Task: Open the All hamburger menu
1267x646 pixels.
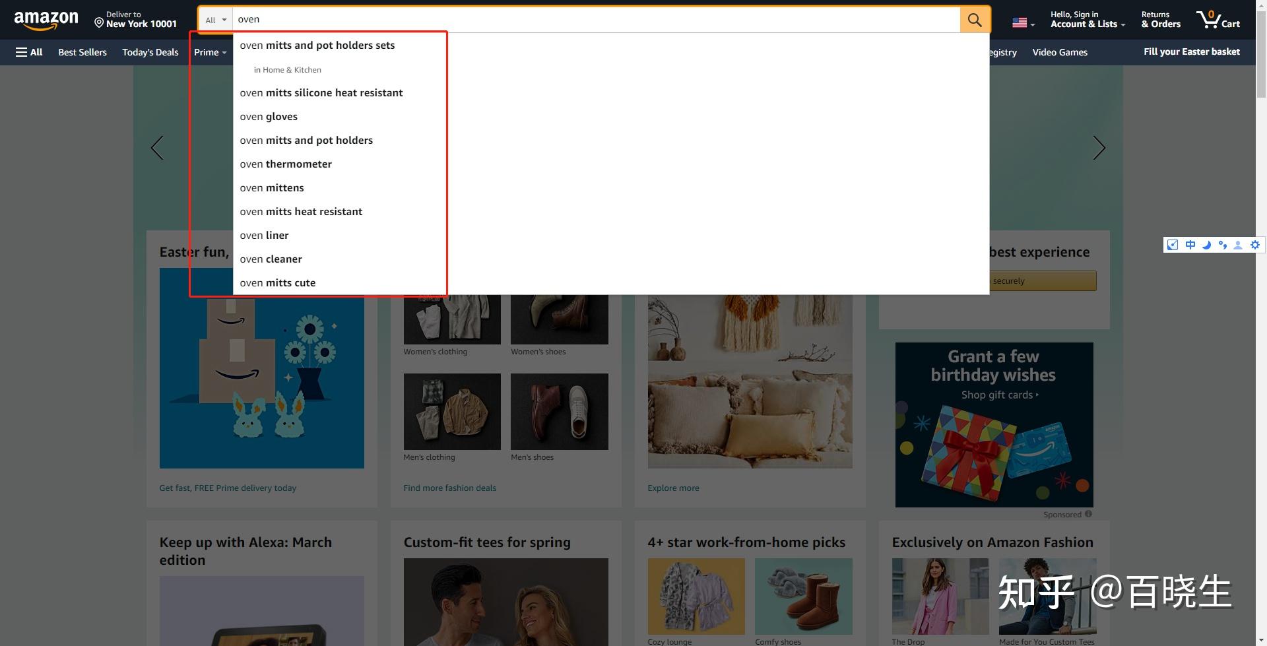Action: [29, 52]
